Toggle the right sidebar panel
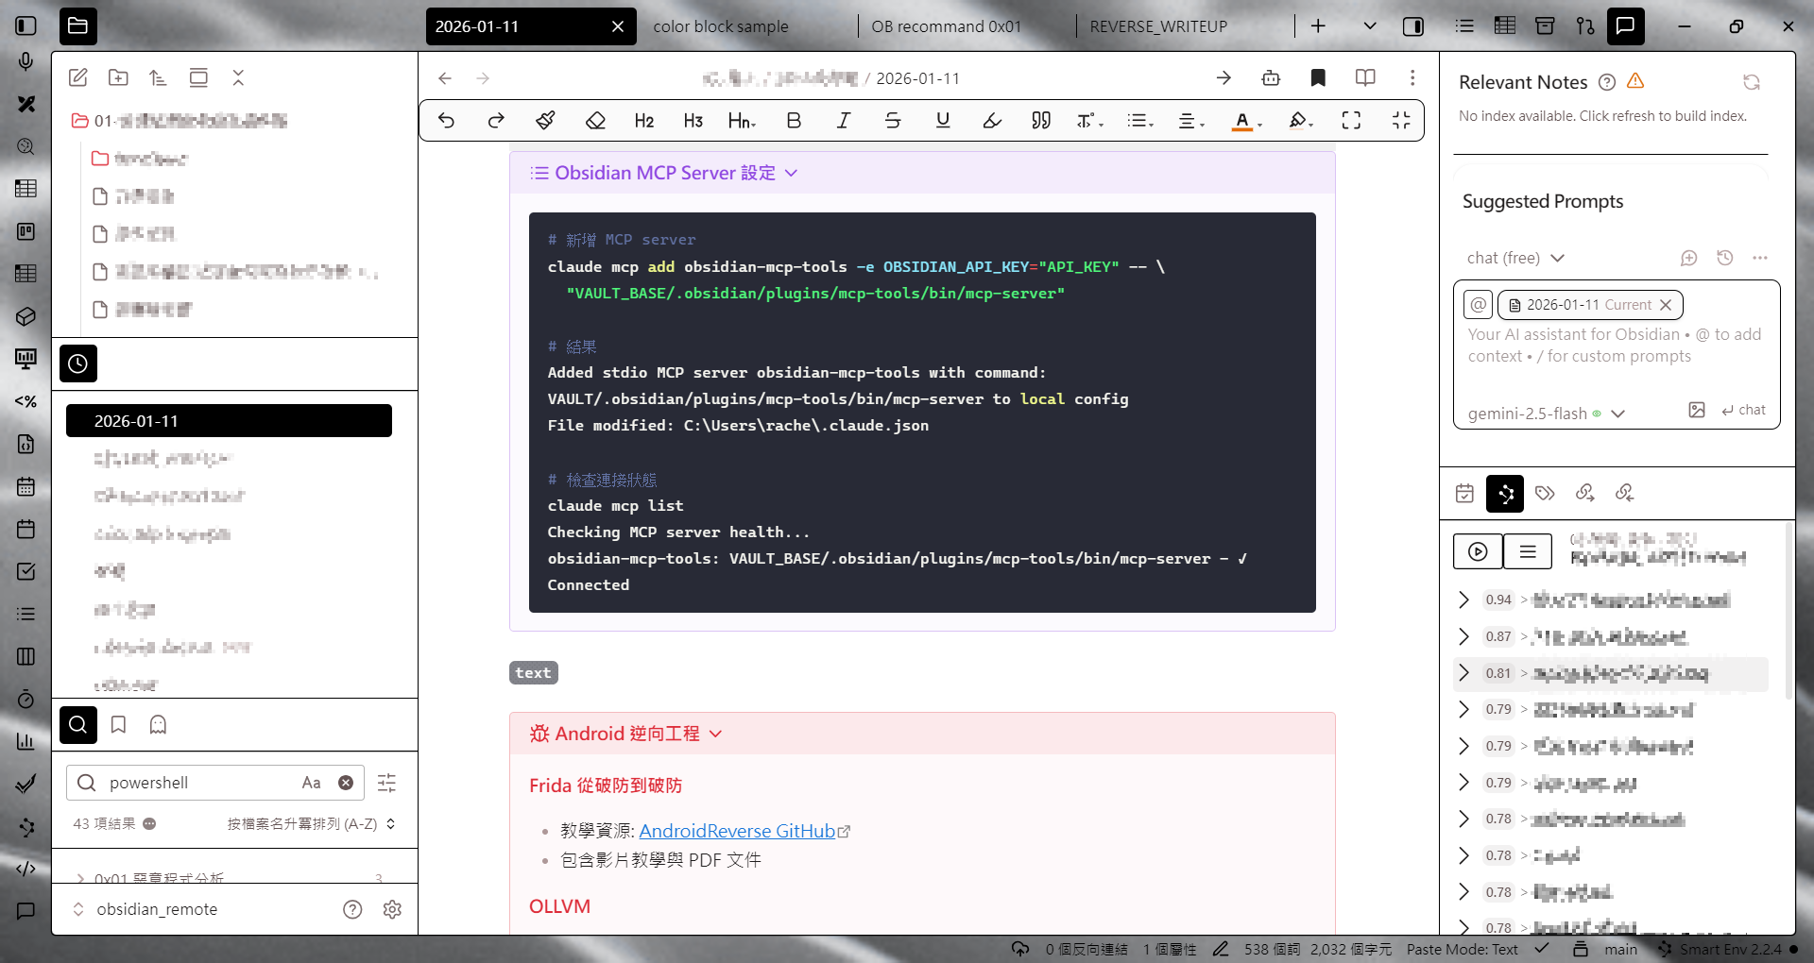This screenshot has width=1814, height=963. [x=1413, y=26]
